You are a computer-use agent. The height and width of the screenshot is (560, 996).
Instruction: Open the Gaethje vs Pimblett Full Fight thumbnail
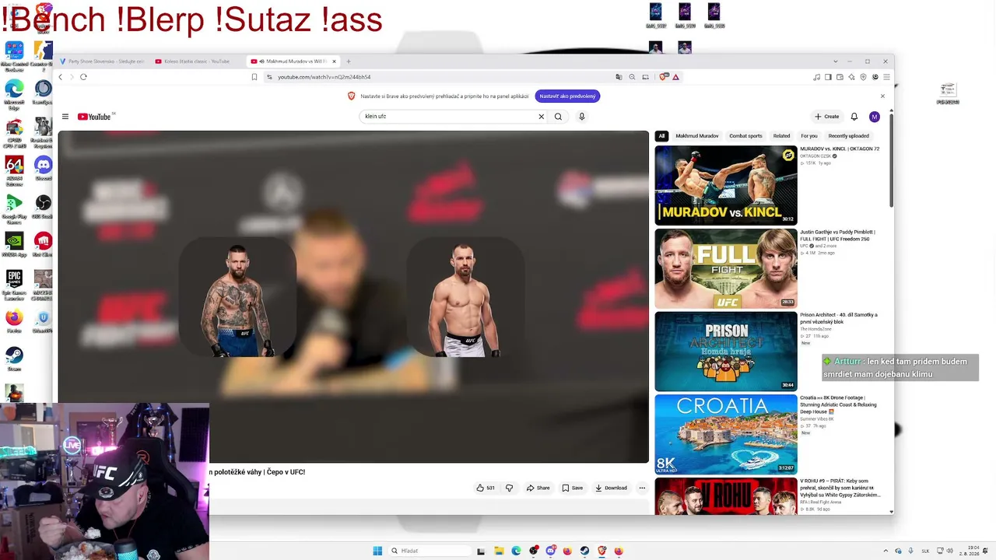(726, 268)
